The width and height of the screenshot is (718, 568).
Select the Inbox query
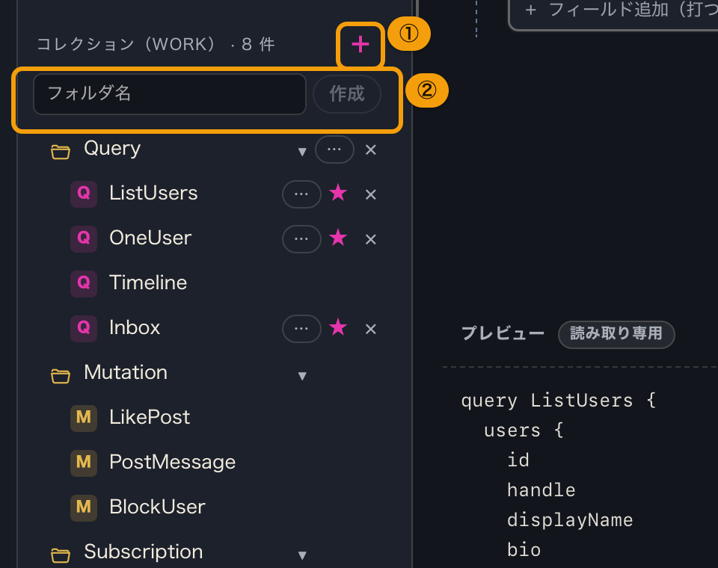(x=135, y=327)
